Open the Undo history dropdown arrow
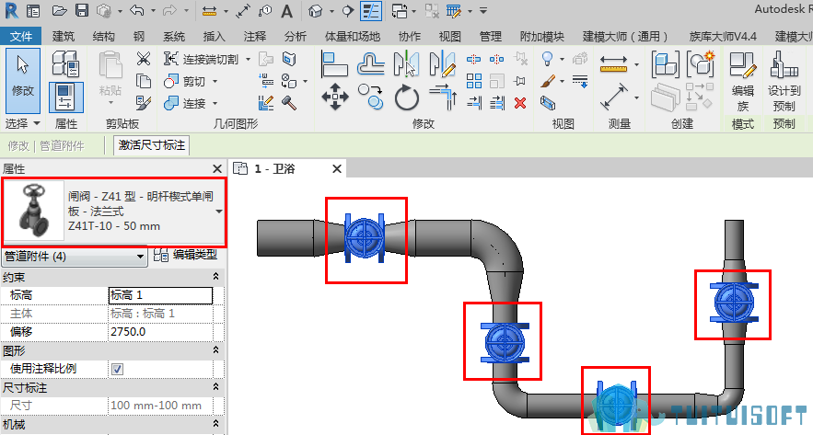813x435 pixels. [x=153, y=11]
